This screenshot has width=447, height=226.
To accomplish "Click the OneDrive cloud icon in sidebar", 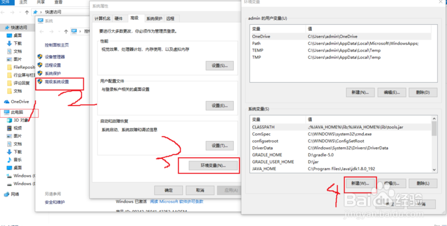I will pyautogui.click(x=7, y=102).
